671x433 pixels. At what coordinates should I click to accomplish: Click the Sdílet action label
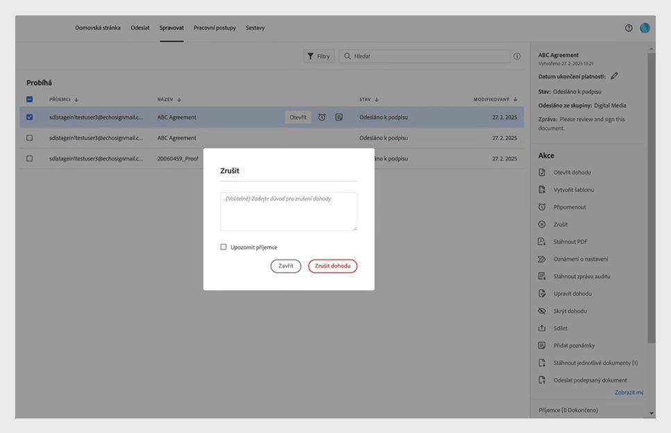[x=560, y=328]
